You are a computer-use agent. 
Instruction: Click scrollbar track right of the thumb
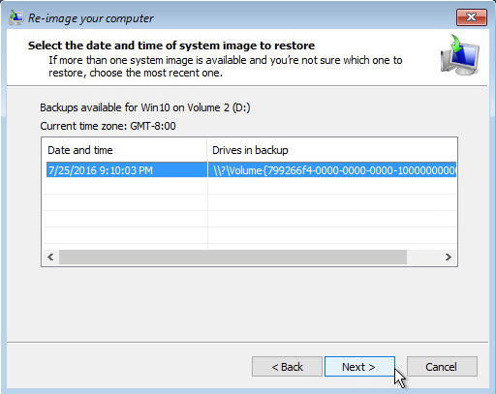point(423,258)
